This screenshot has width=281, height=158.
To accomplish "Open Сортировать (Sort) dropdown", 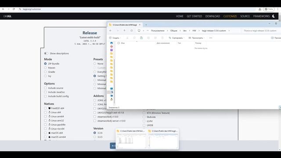I will (x=177, y=38).
